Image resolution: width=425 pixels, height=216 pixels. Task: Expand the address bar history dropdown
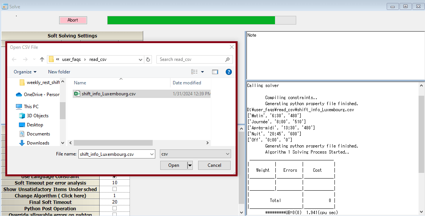(141, 59)
